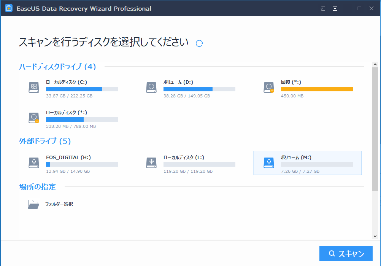Select the ボリューム (M:) external drive
381x266 pixels.
click(x=307, y=163)
